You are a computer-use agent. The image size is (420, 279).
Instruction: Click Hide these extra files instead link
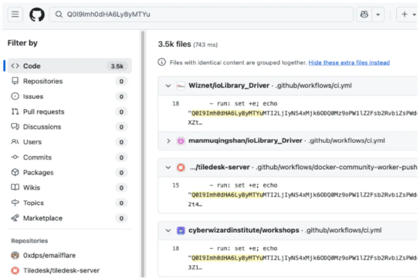pos(349,63)
